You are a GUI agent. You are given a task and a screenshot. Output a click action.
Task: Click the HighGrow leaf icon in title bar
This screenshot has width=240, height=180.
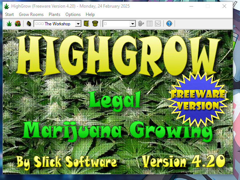[x=7, y=6]
